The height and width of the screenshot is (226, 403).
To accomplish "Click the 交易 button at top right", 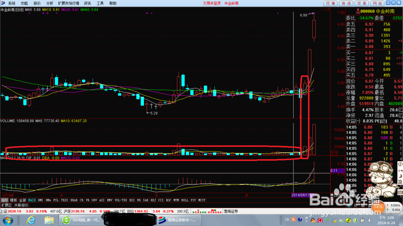I will (361, 3).
